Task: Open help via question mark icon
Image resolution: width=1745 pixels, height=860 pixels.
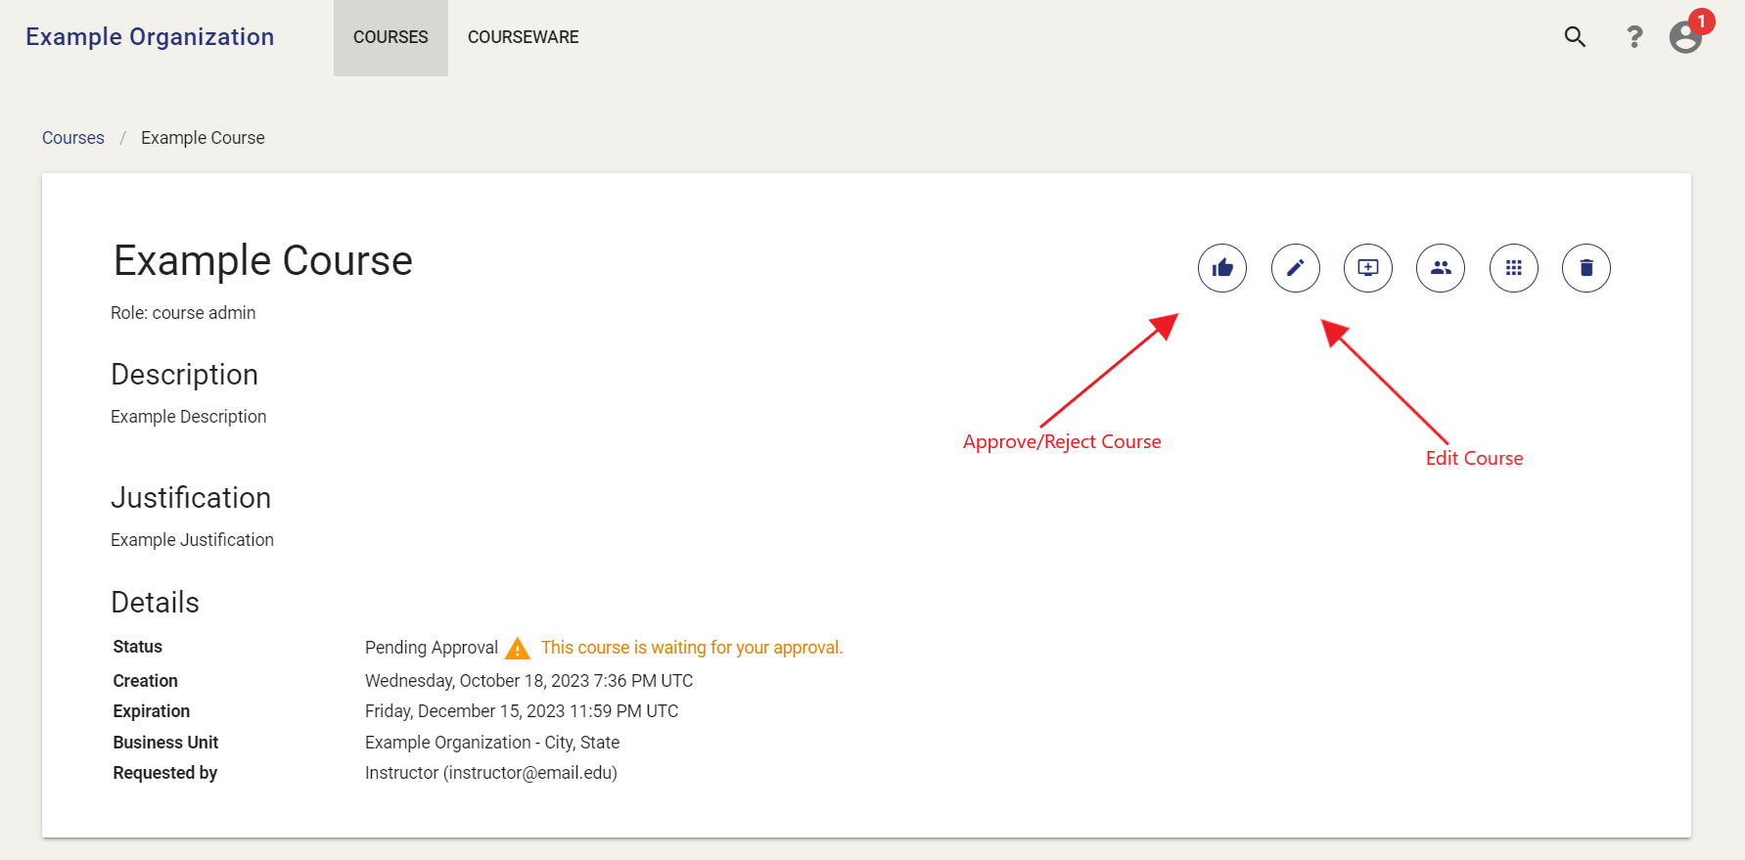Action: point(1633,37)
